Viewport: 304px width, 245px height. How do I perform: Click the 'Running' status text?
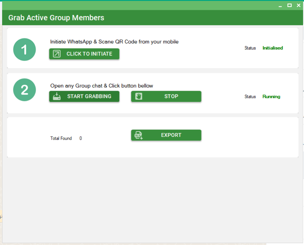coord(271,97)
